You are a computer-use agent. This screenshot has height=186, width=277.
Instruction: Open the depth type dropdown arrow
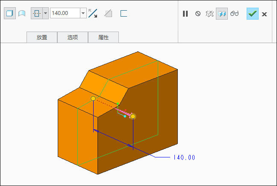46,13
